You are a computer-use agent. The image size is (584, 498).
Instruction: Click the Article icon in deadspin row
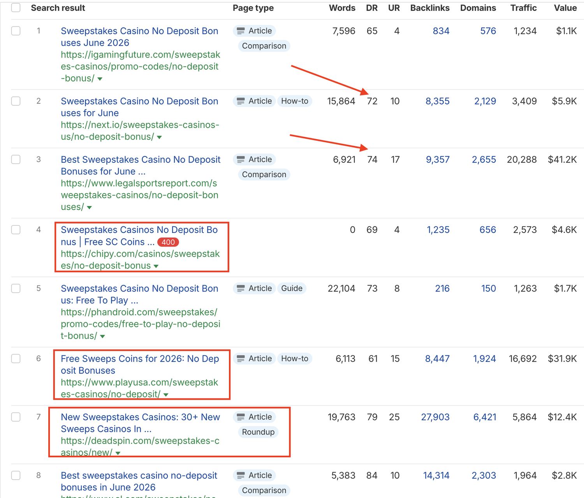tap(241, 417)
